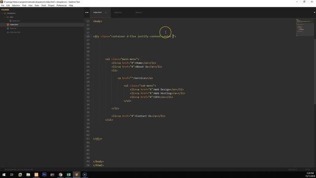
Task: Open the Find menu
Action: (x=24, y=5)
